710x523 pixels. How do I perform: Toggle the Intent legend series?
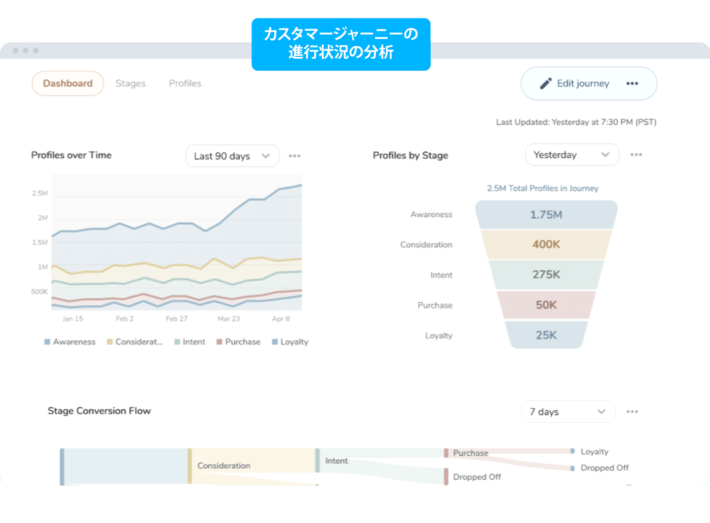pyautogui.click(x=190, y=342)
